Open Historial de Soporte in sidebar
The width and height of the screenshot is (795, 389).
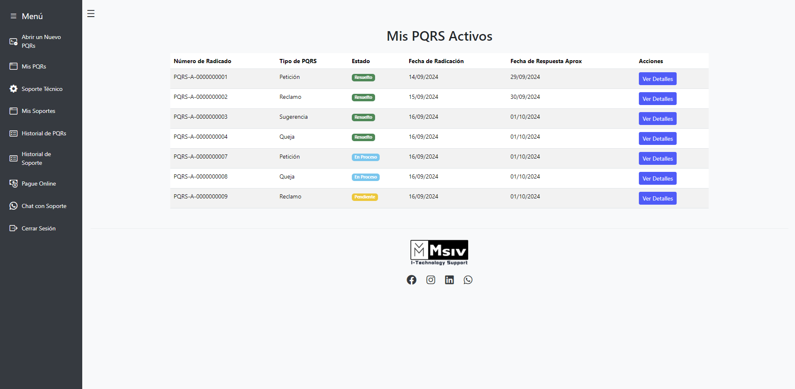pos(36,159)
